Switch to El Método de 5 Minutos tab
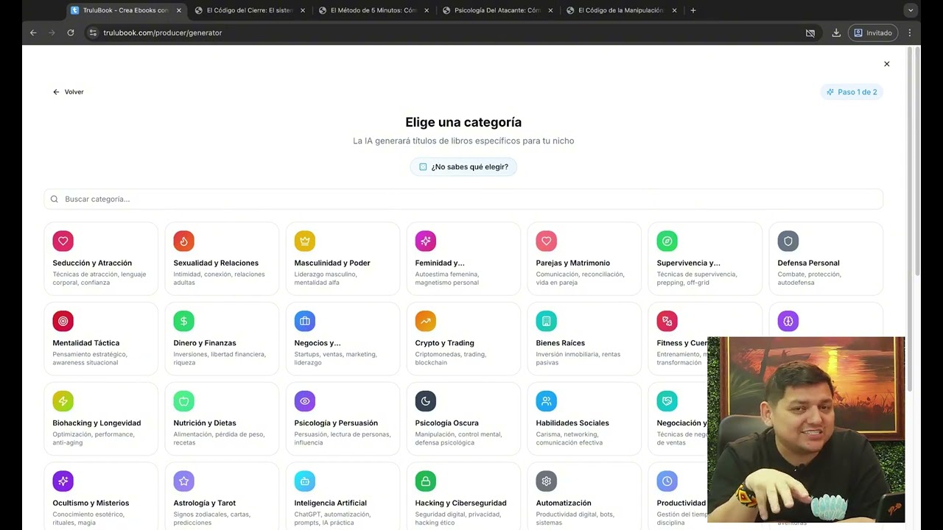The width and height of the screenshot is (943, 530). point(374,10)
